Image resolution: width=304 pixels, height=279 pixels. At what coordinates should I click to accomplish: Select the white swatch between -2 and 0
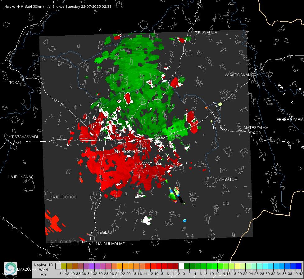point(181,266)
